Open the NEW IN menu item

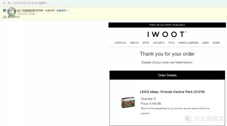coord(134,43)
